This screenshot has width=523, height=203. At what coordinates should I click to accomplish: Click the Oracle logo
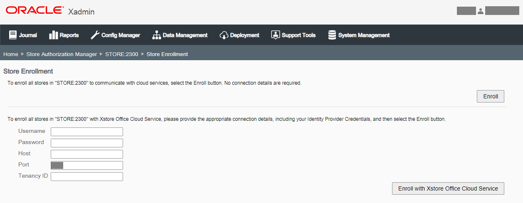(35, 10)
